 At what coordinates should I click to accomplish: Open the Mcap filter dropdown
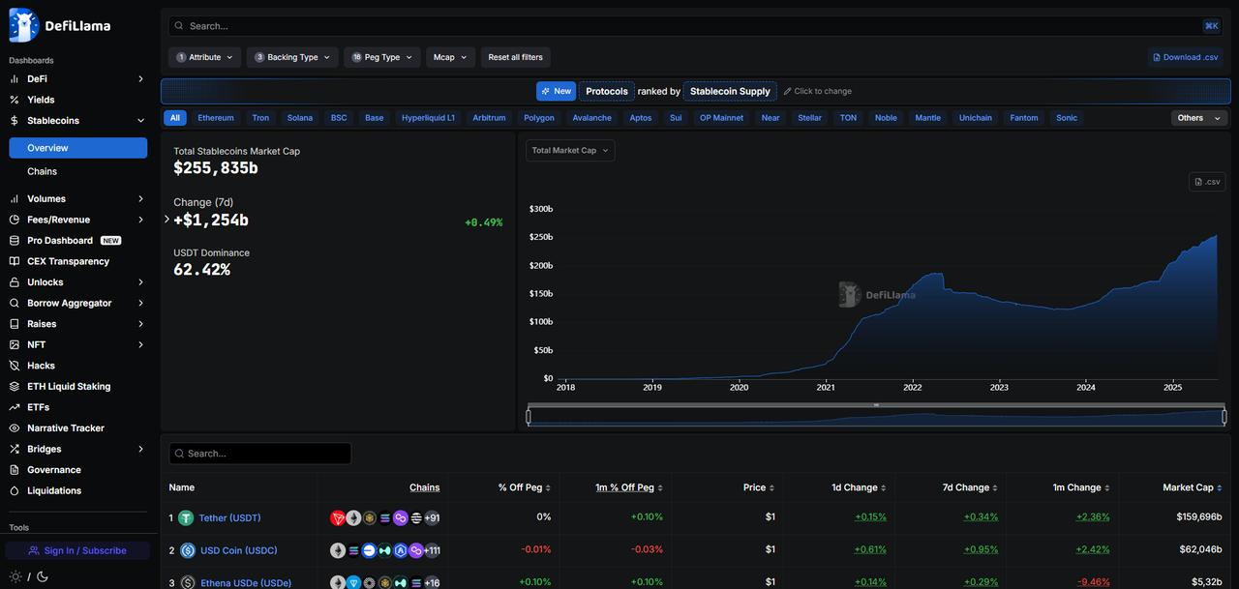450,57
